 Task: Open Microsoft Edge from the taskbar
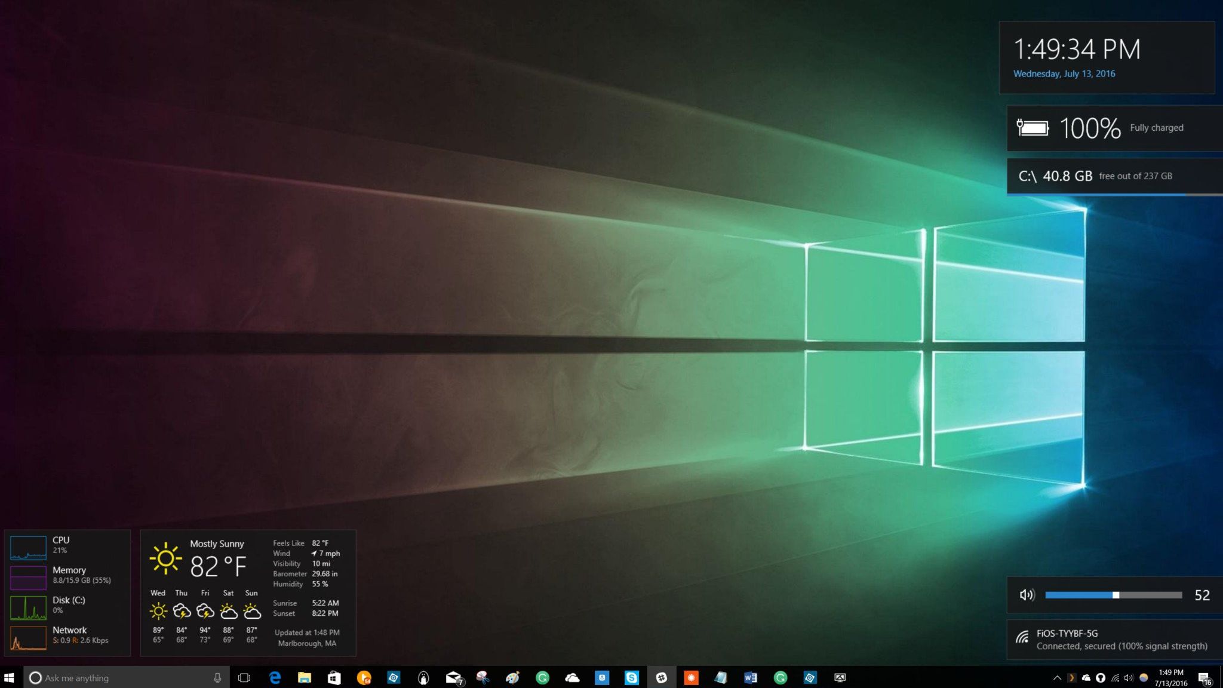(275, 677)
